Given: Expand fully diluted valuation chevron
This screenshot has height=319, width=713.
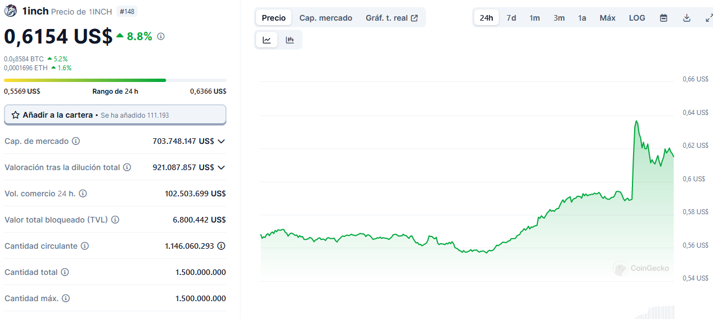Looking at the screenshot, I should coord(221,167).
